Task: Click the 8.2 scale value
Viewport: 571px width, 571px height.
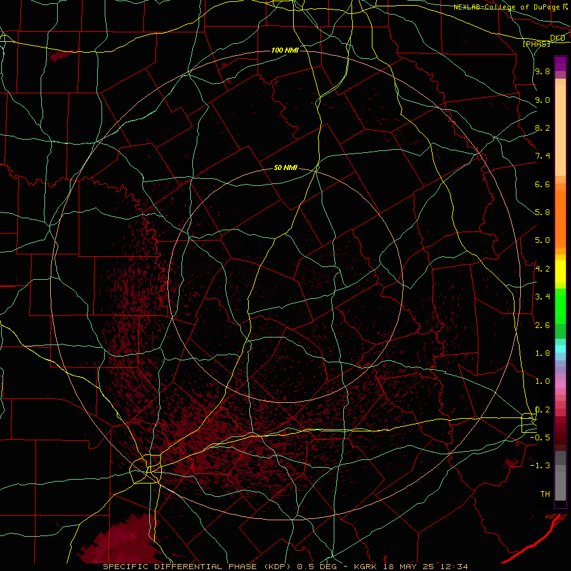Action: click(x=542, y=128)
